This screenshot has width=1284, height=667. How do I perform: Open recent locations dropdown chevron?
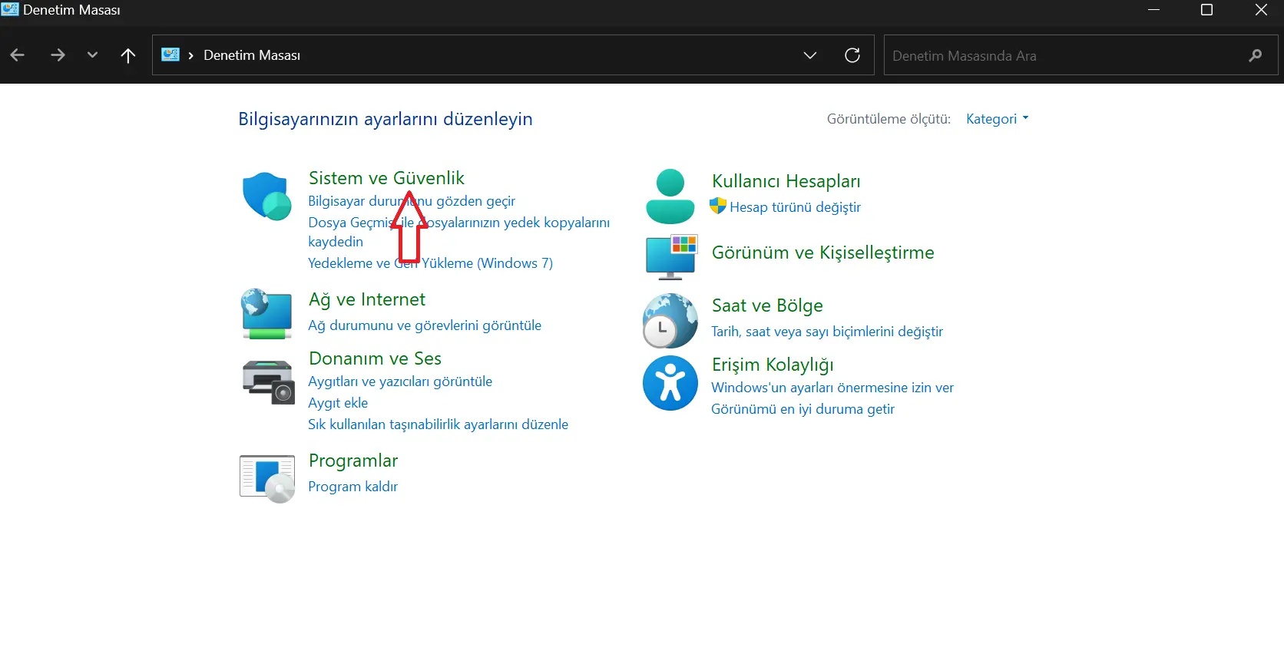pyautogui.click(x=92, y=55)
